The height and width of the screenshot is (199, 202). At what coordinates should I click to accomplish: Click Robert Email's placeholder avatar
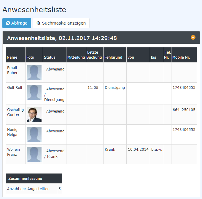click(x=34, y=73)
